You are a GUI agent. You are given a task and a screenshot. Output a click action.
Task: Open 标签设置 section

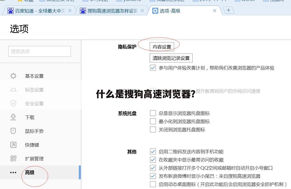point(41,90)
